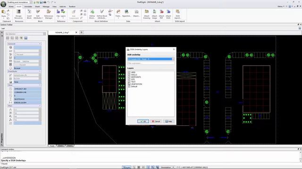The width and height of the screenshot is (302, 169).
Task: Switch to the Add-Ins ribbon tab
Action: pyautogui.click(x=63, y=7)
